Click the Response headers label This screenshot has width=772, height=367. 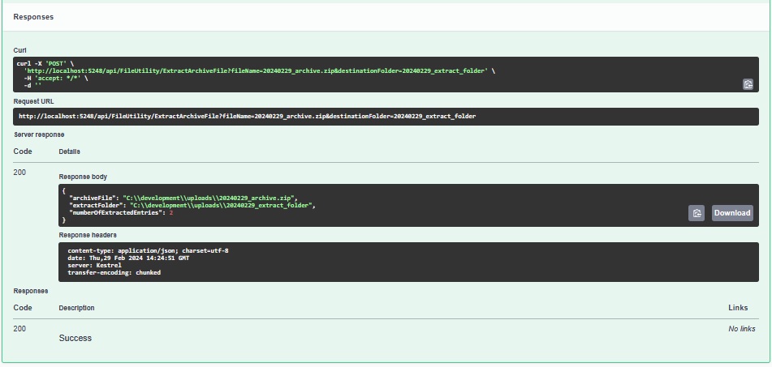point(88,235)
